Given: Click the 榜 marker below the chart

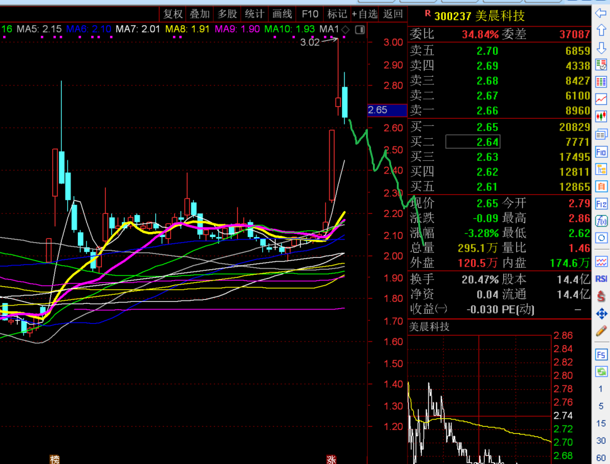Looking at the screenshot, I should 55,460.
